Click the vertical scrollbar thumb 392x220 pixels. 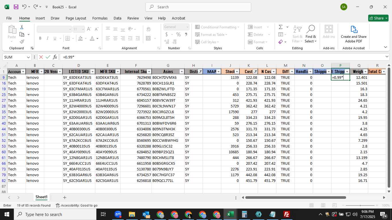click(x=389, y=127)
